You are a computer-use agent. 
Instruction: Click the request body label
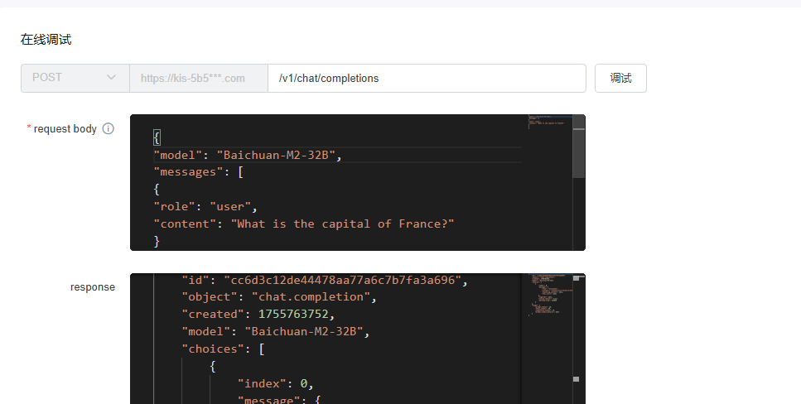(x=65, y=128)
